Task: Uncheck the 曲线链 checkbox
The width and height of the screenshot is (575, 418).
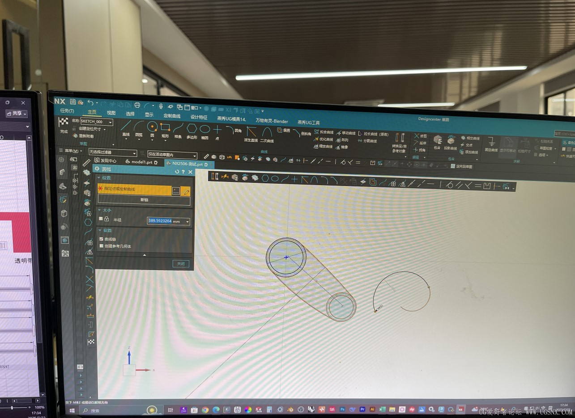Action: (101, 239)
